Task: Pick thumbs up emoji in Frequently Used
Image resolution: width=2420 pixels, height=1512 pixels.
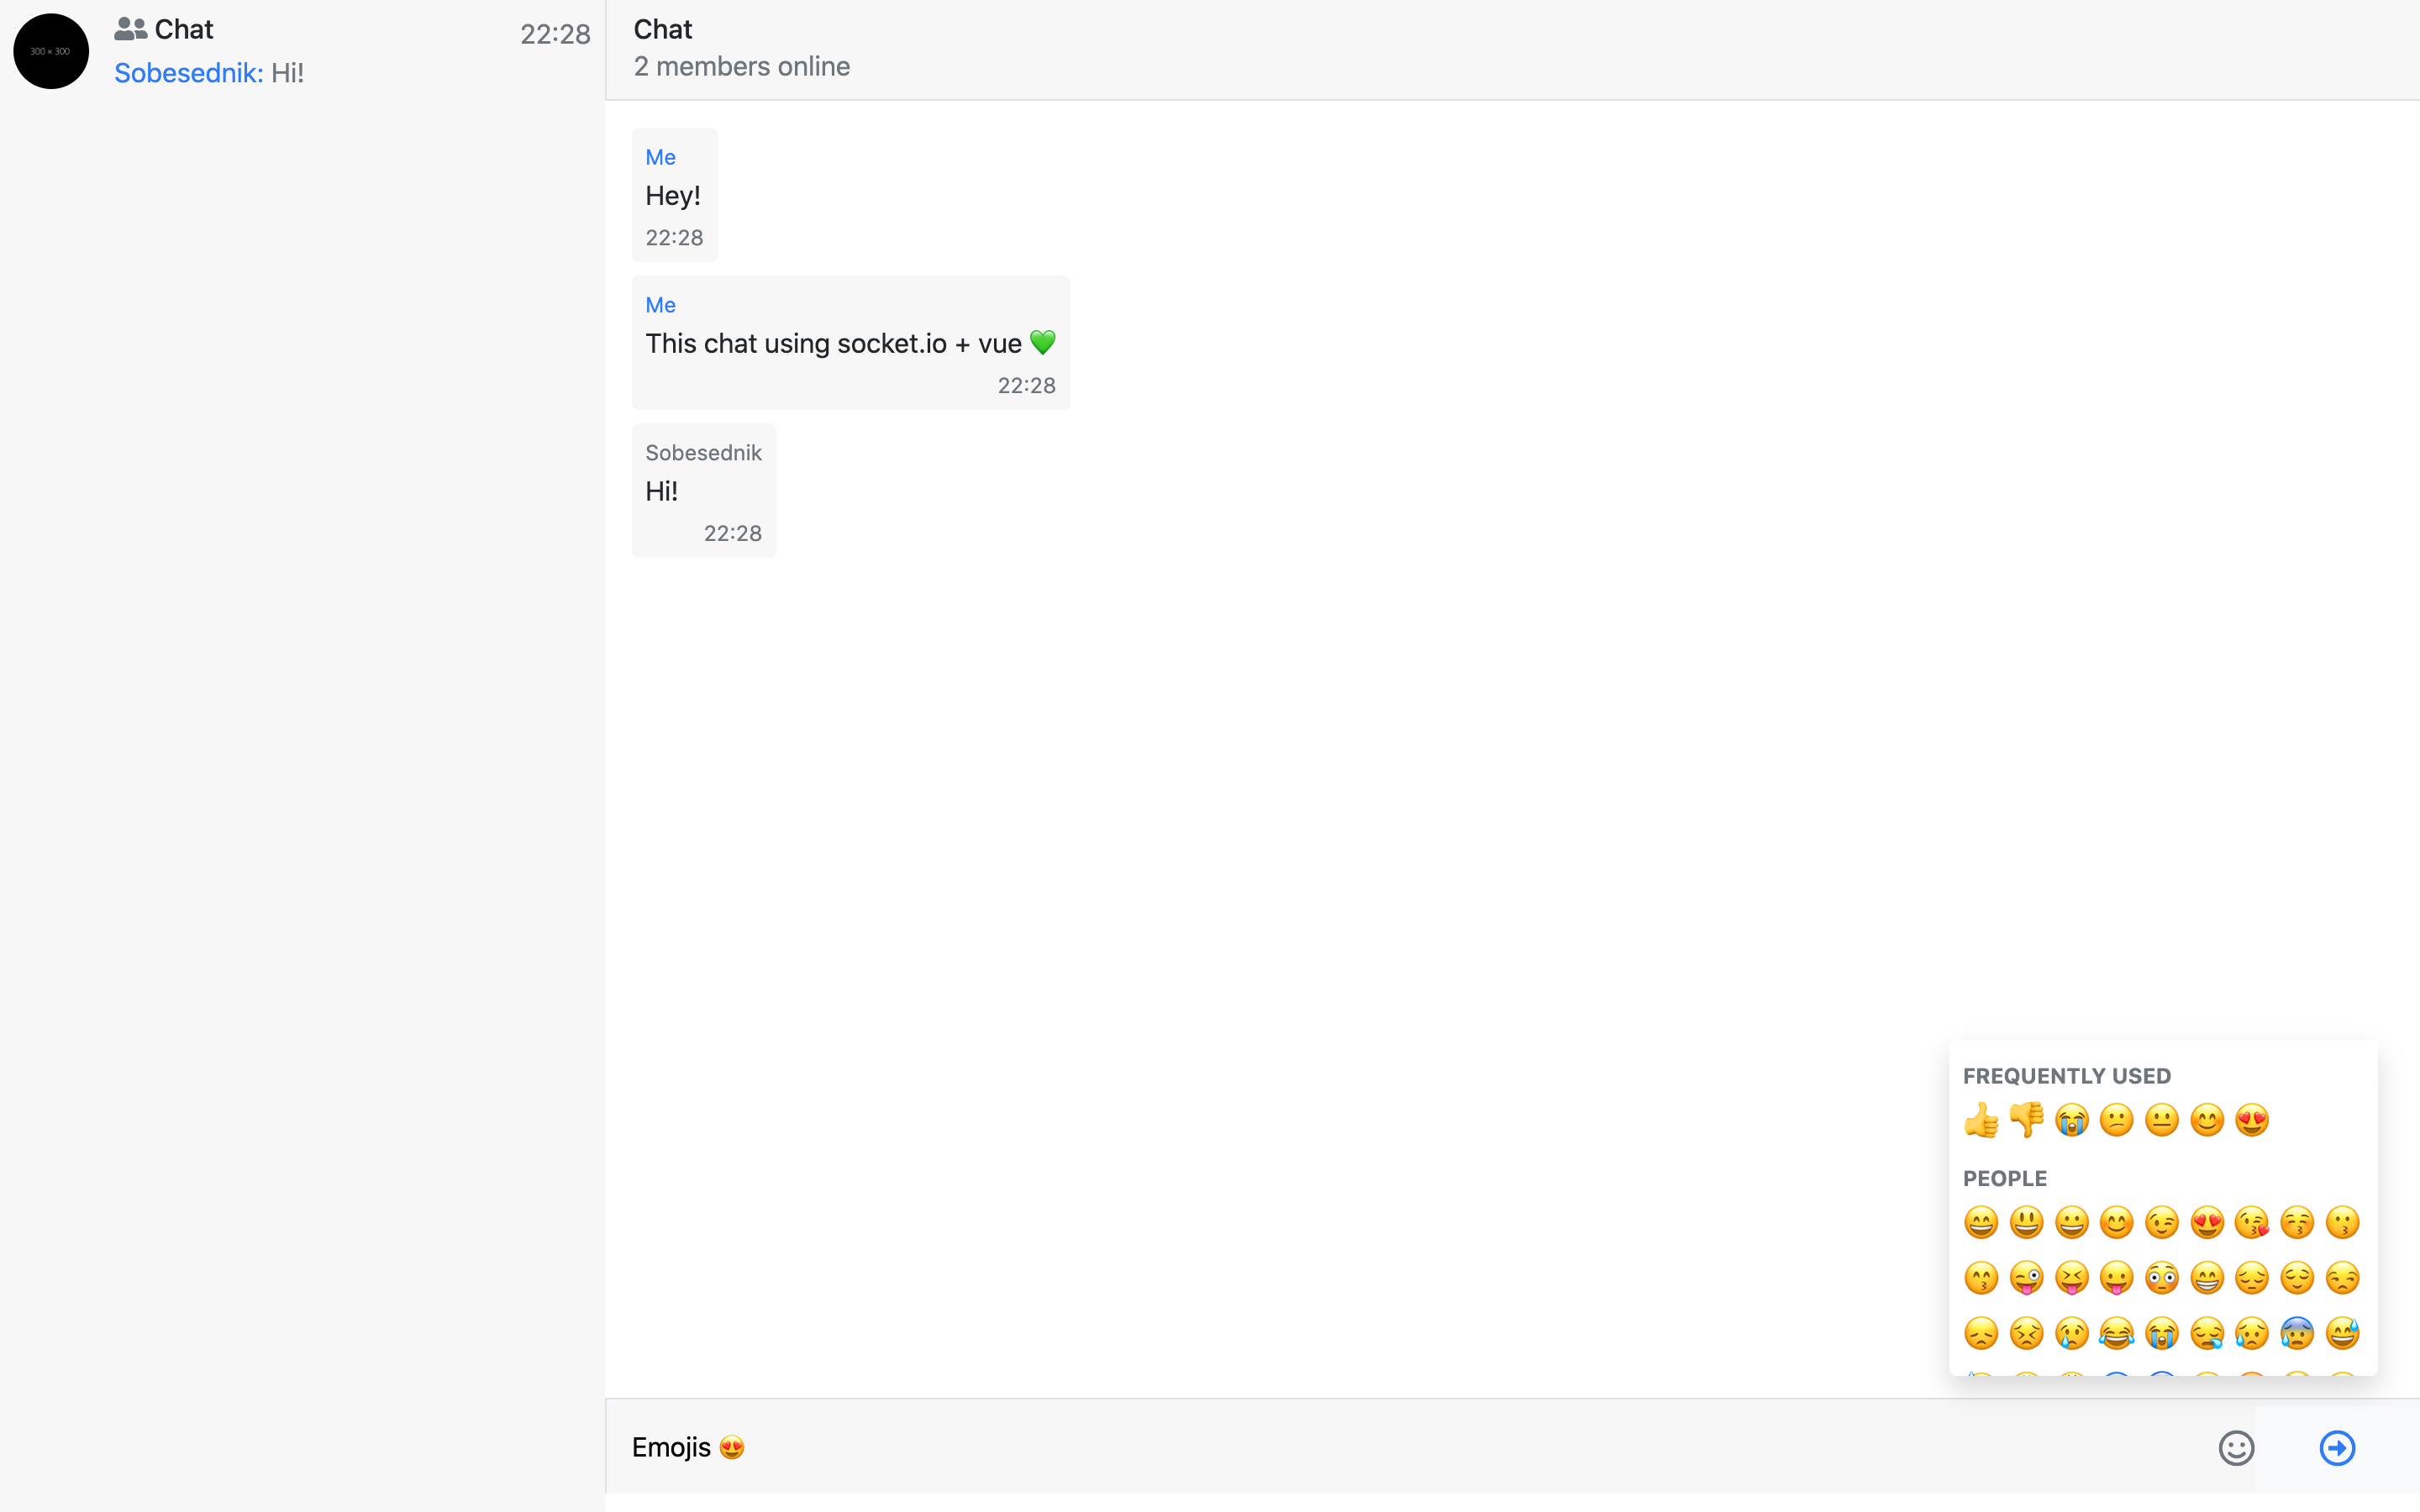Action: point(1981,1120)
